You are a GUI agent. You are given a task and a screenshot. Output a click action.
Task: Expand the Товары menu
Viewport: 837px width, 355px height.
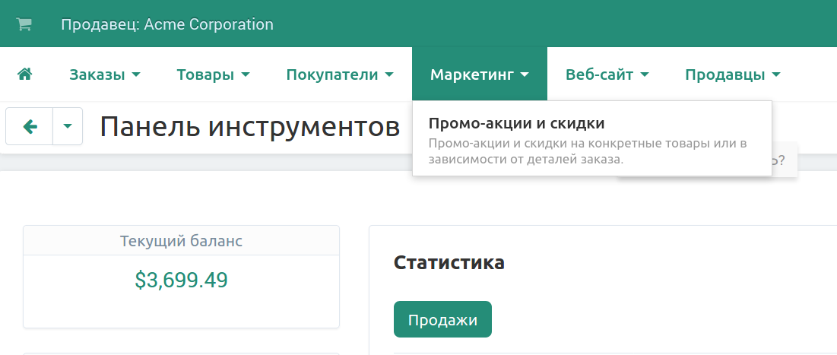[x=213, y=74]
